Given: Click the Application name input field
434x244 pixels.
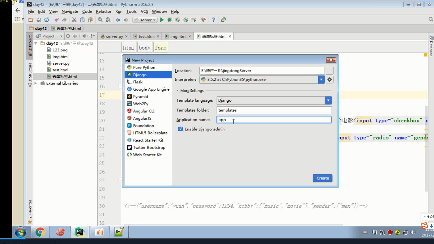Looking at the screenshot, I should 274,120.
